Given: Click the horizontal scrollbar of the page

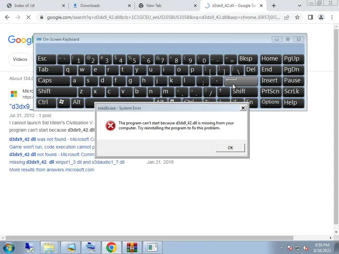Looking at the screenshot, I should tap(149, 238).
